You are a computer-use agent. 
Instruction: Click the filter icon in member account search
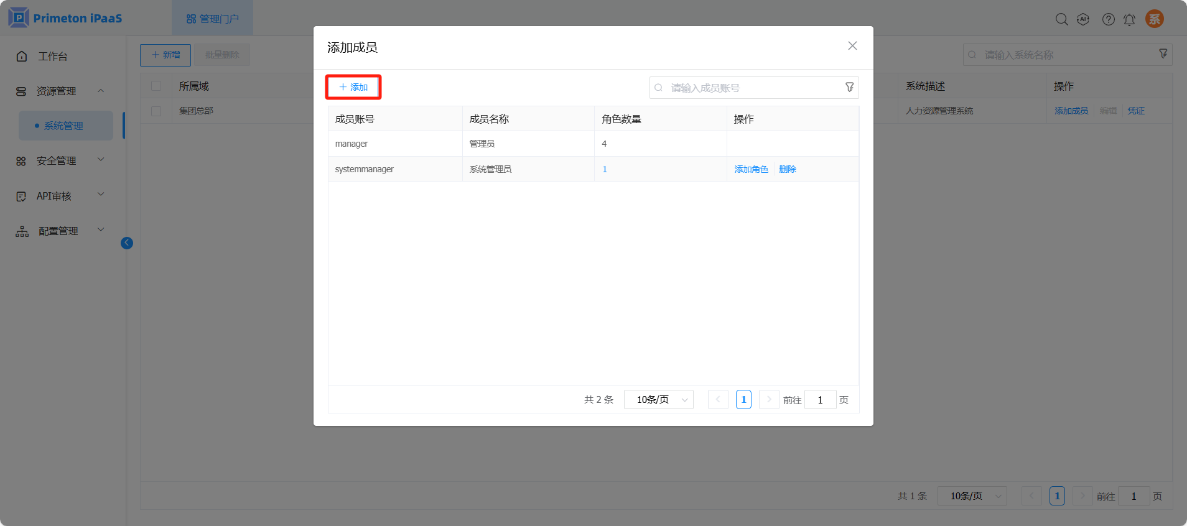849,88
